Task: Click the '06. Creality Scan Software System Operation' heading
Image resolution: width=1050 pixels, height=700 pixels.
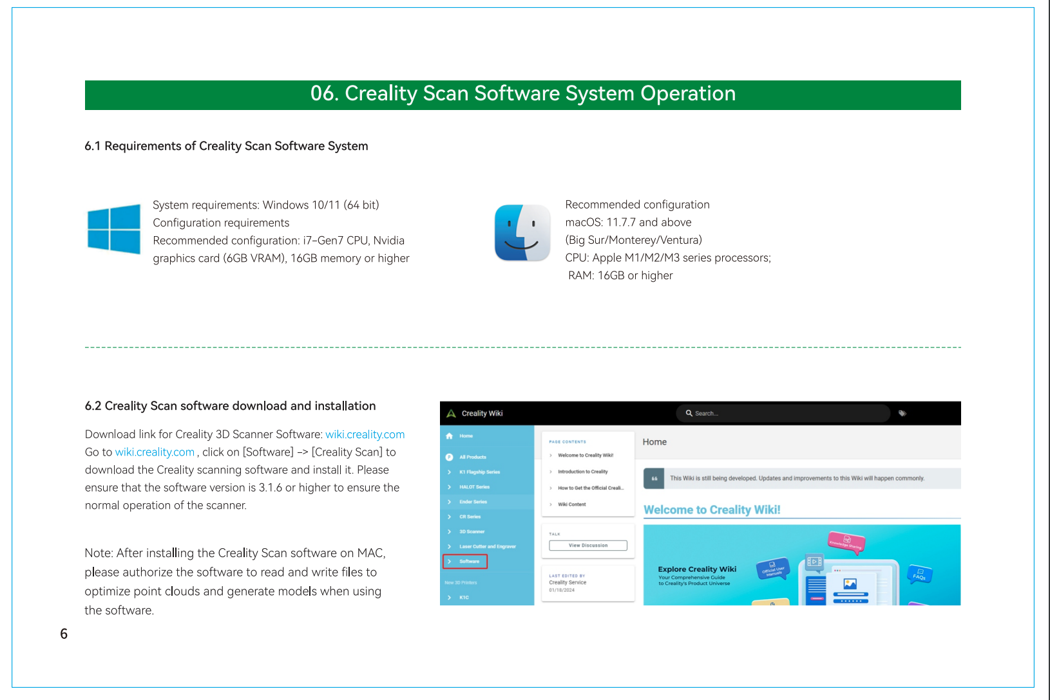Action: pos(523,94)
